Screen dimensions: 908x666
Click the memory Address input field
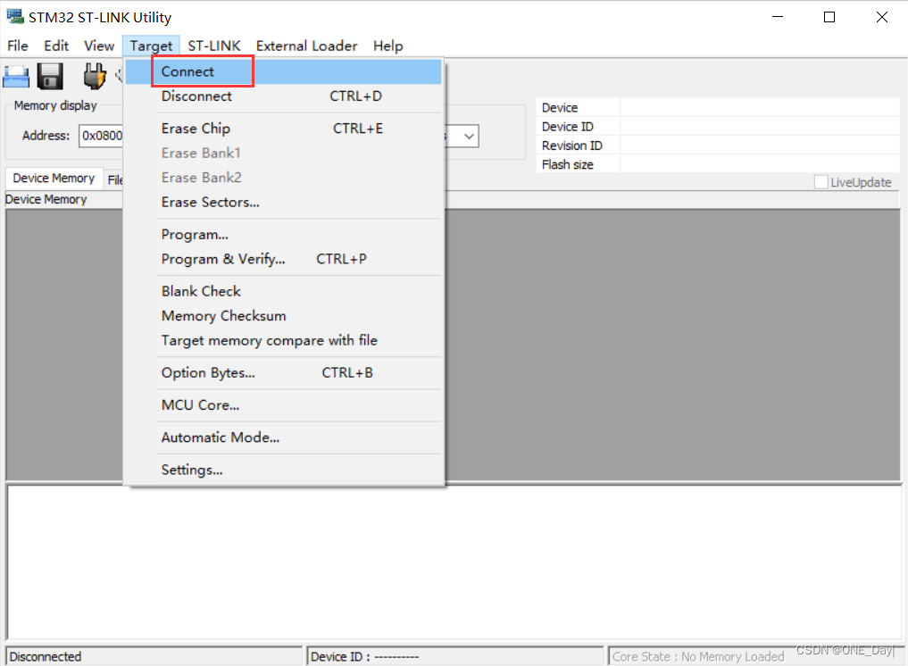[101, 136]
